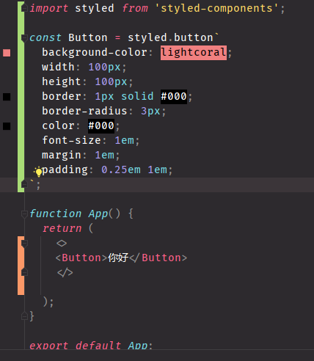The height and width of the screenshot is (361, 314).
Task: Click the black border color gutter swatch
Action: click(x=7, y=97)
